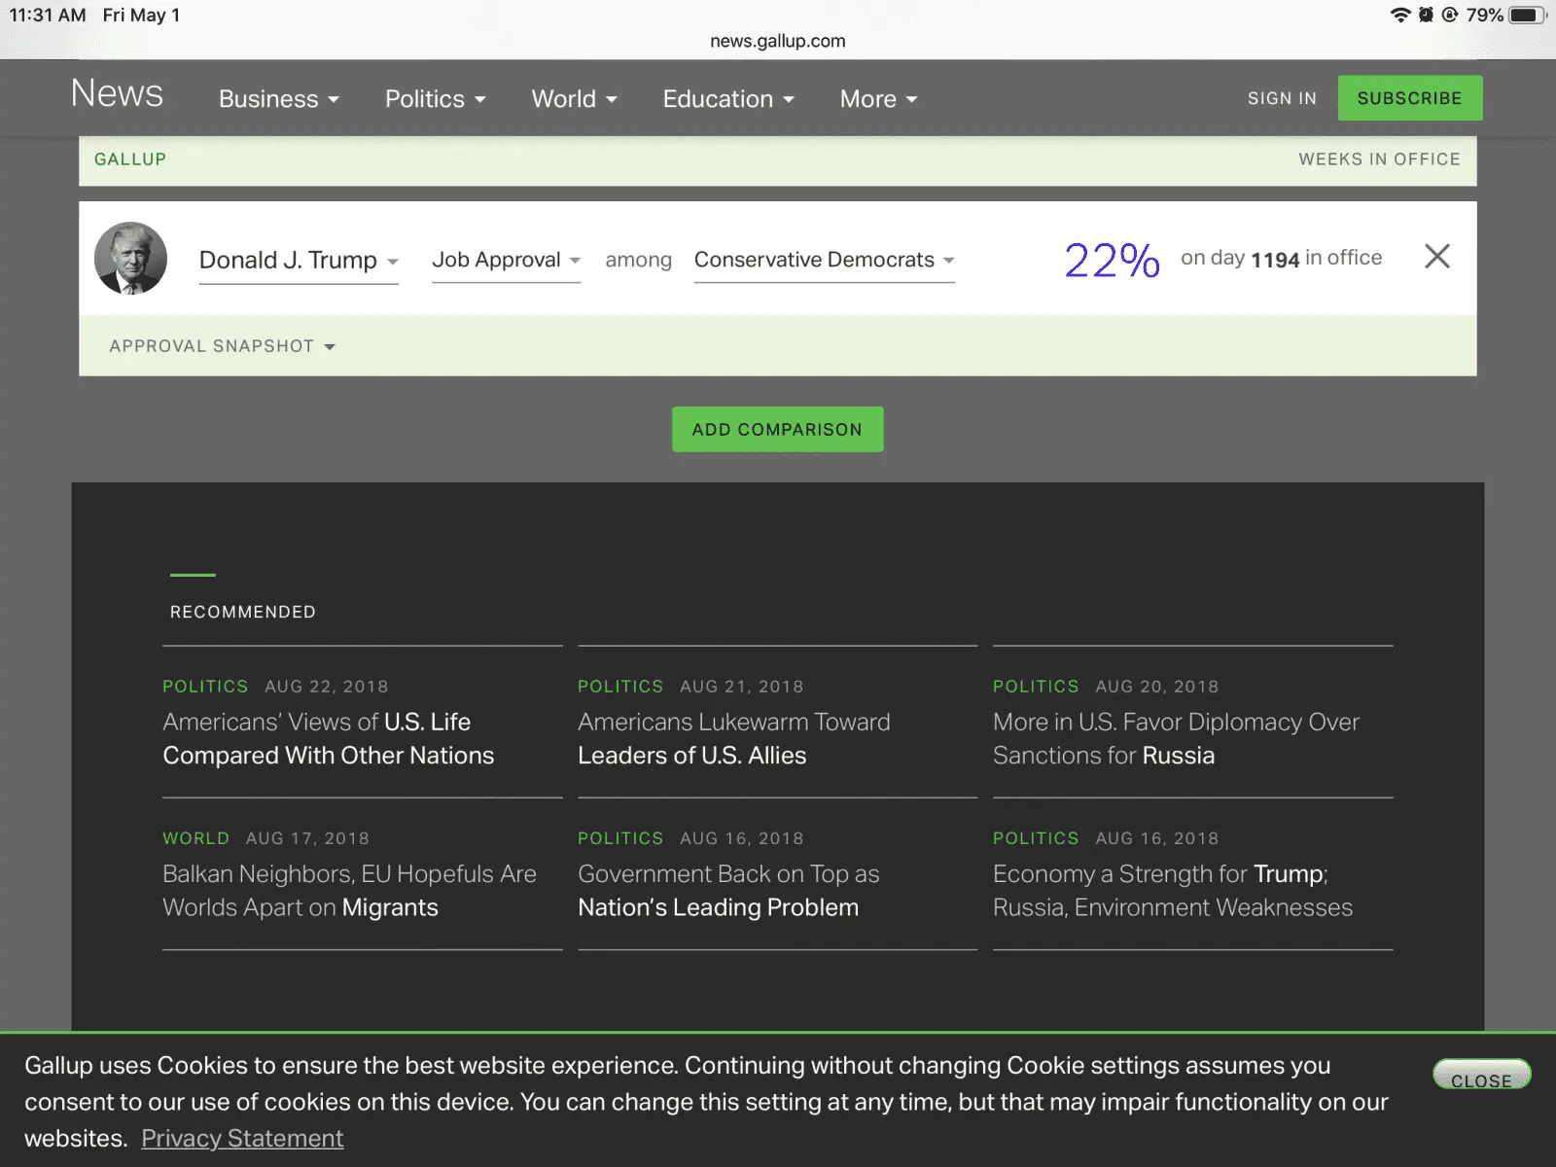This screenshot has width=1556, height=1167.
Task: Close the cookie notice banner
Action: [x=1481, y=1075]
